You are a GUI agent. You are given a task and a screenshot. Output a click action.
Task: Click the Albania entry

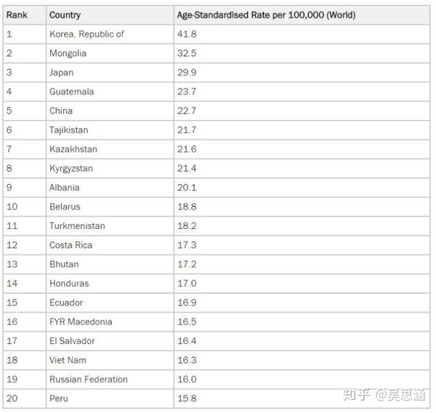coord(110,188)
